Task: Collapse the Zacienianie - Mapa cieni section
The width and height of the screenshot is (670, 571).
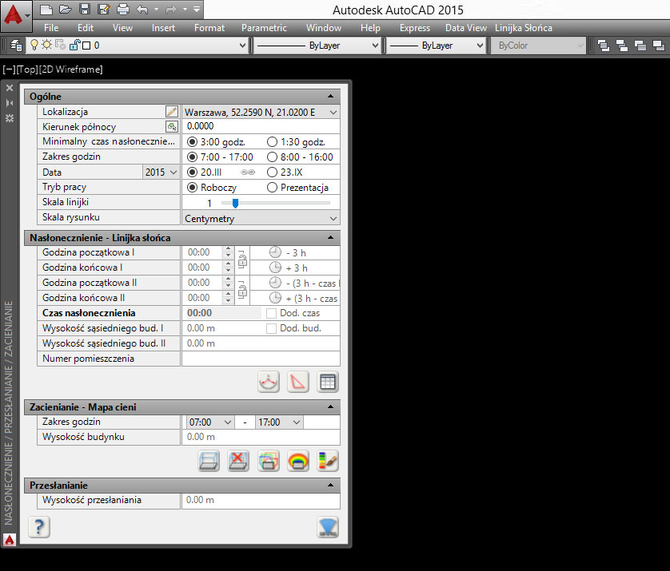Action: (330, 407)
